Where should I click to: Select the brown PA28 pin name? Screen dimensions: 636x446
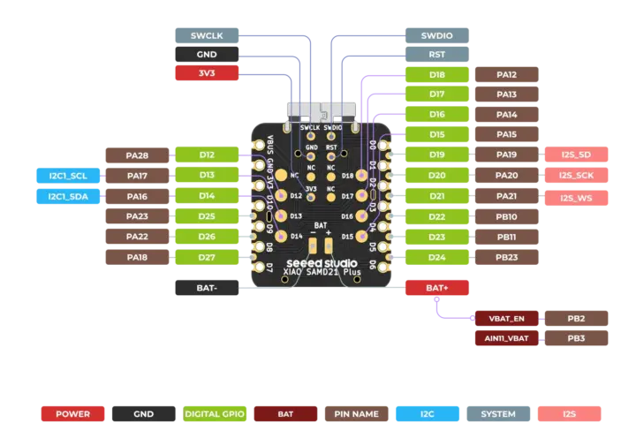(137, 155)
